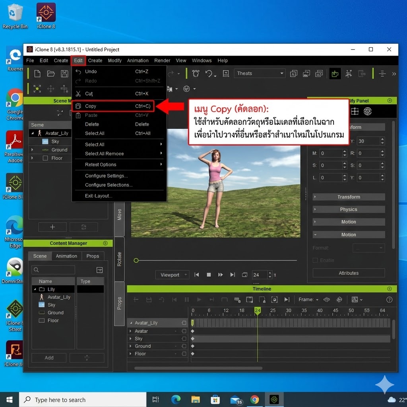Click Type here to search box
This screenshot has width=407, height=407.
83,400
